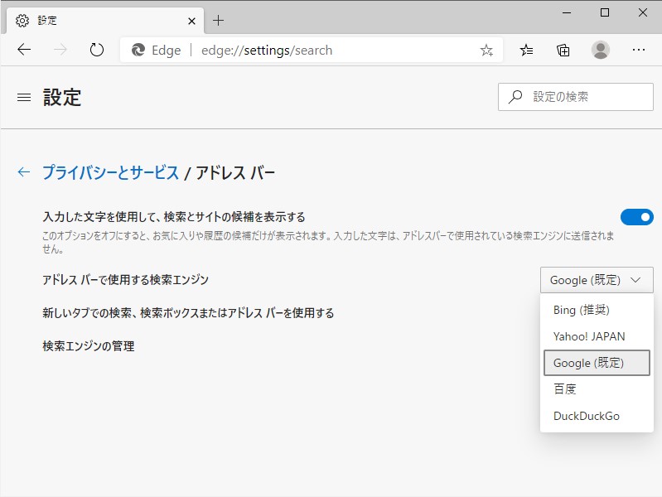Select Google (既定) in the dropdown list
The image size is (662, 497).
pos(597,363)
